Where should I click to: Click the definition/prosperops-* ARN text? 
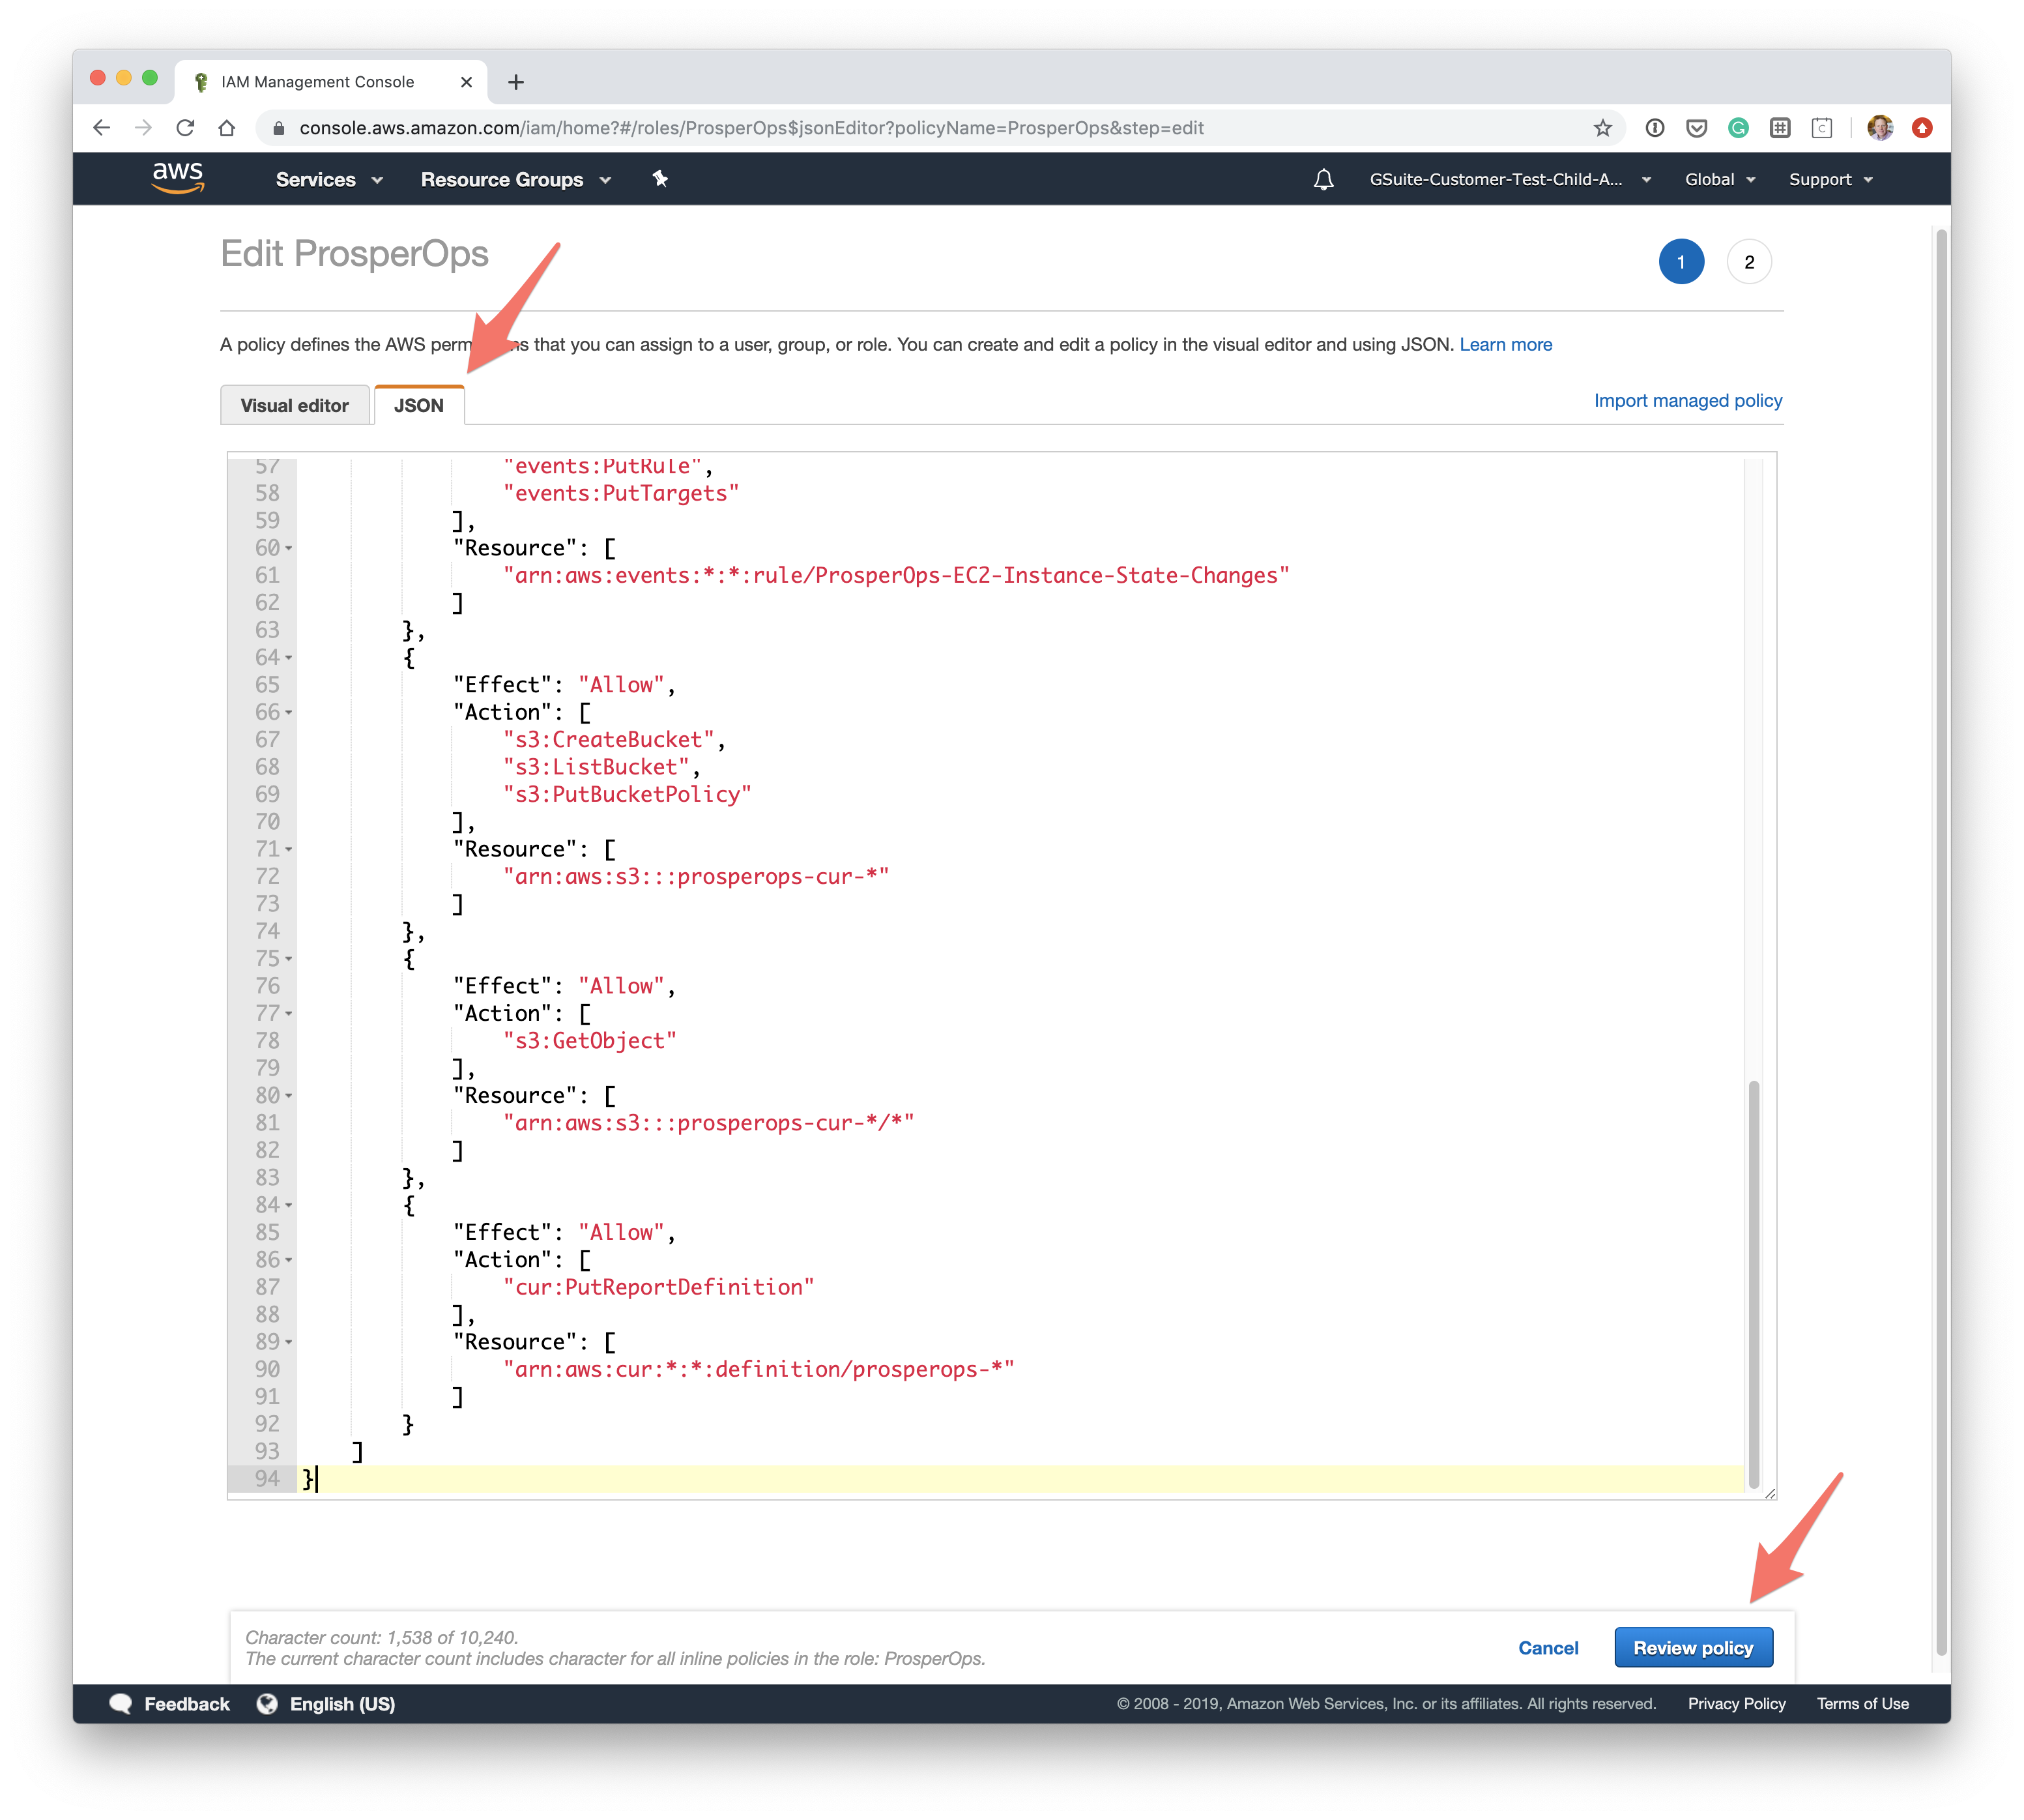click(x=759, y=1369)
